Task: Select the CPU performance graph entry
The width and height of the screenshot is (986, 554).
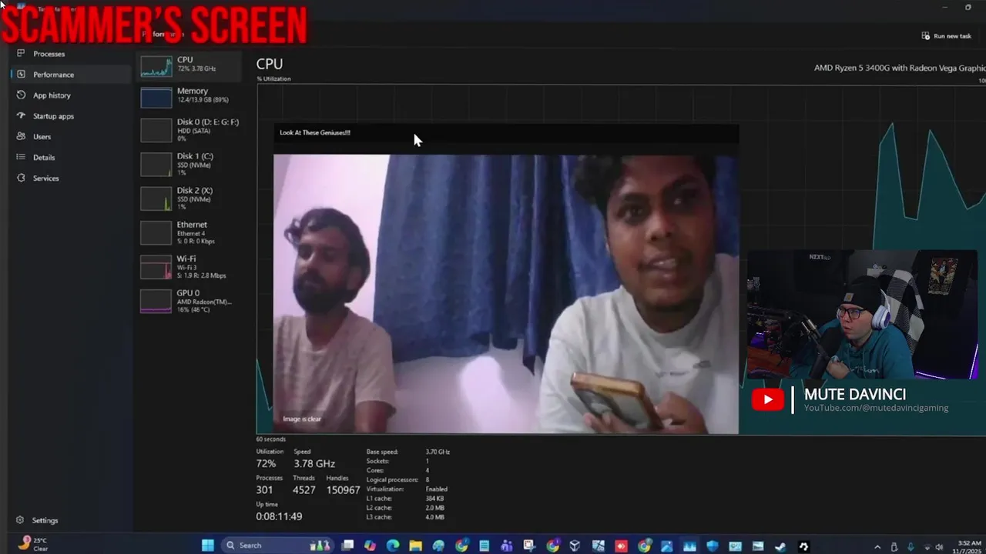Action: coord(189,65)
